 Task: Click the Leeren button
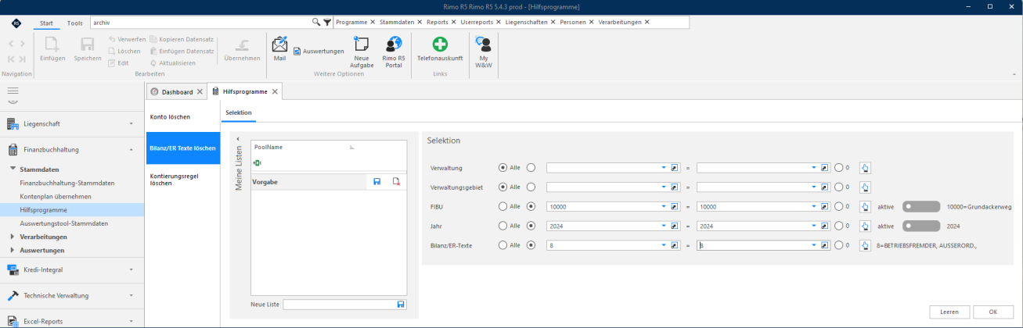pyautogui.click(x=949, y=312)
